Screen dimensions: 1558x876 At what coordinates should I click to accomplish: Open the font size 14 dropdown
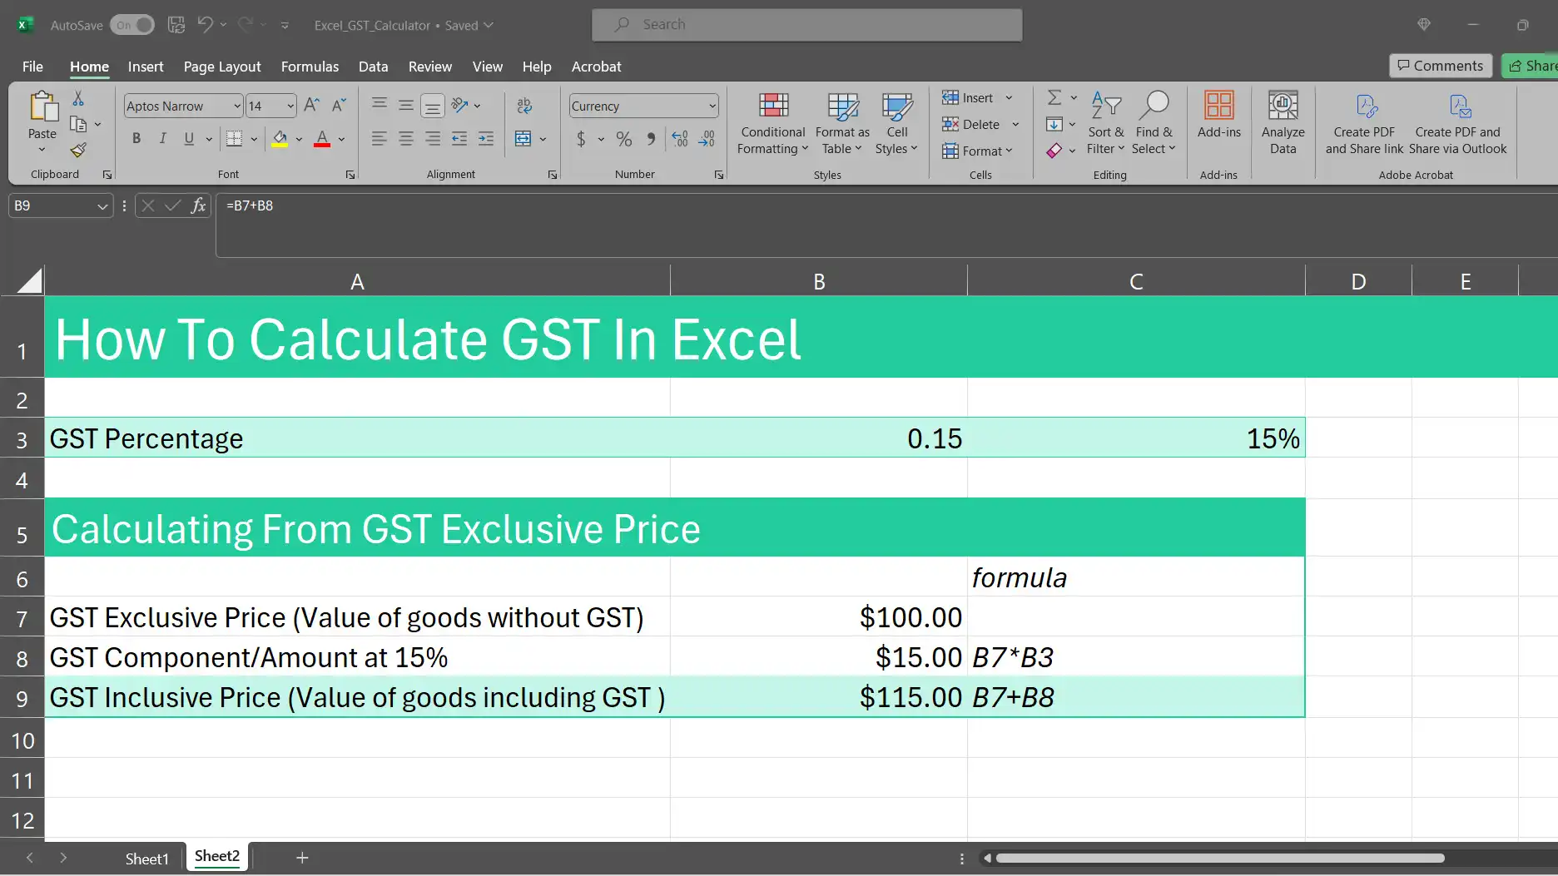(290, 106)
